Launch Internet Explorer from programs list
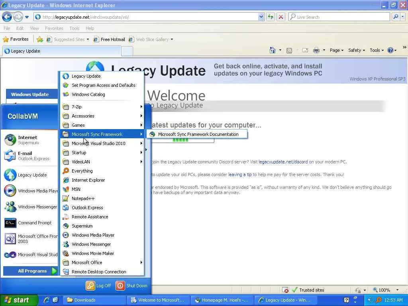This screenshot has width=408, height=306. coord(102,180)
